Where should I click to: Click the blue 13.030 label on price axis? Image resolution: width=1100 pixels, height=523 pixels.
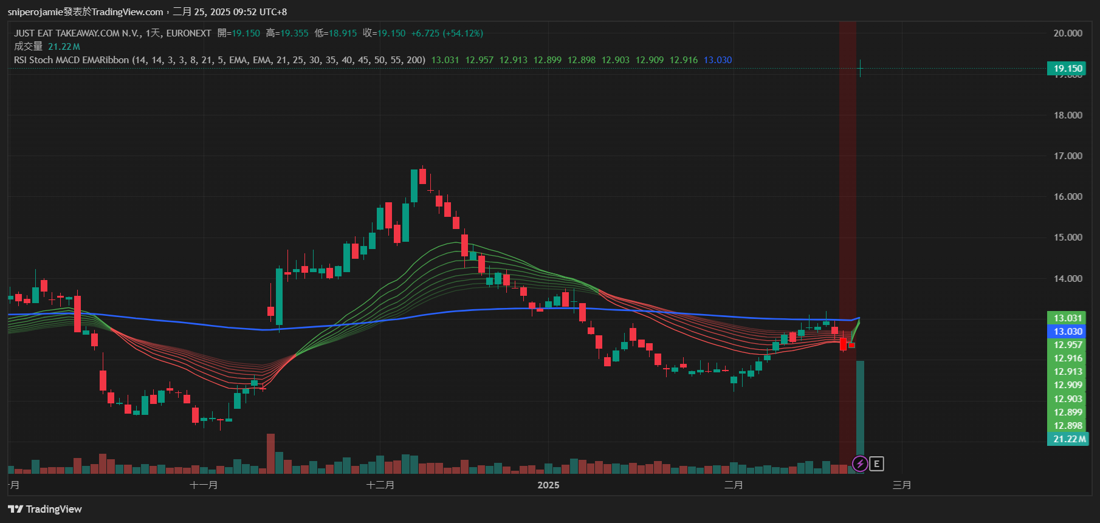click(1067, 332)
